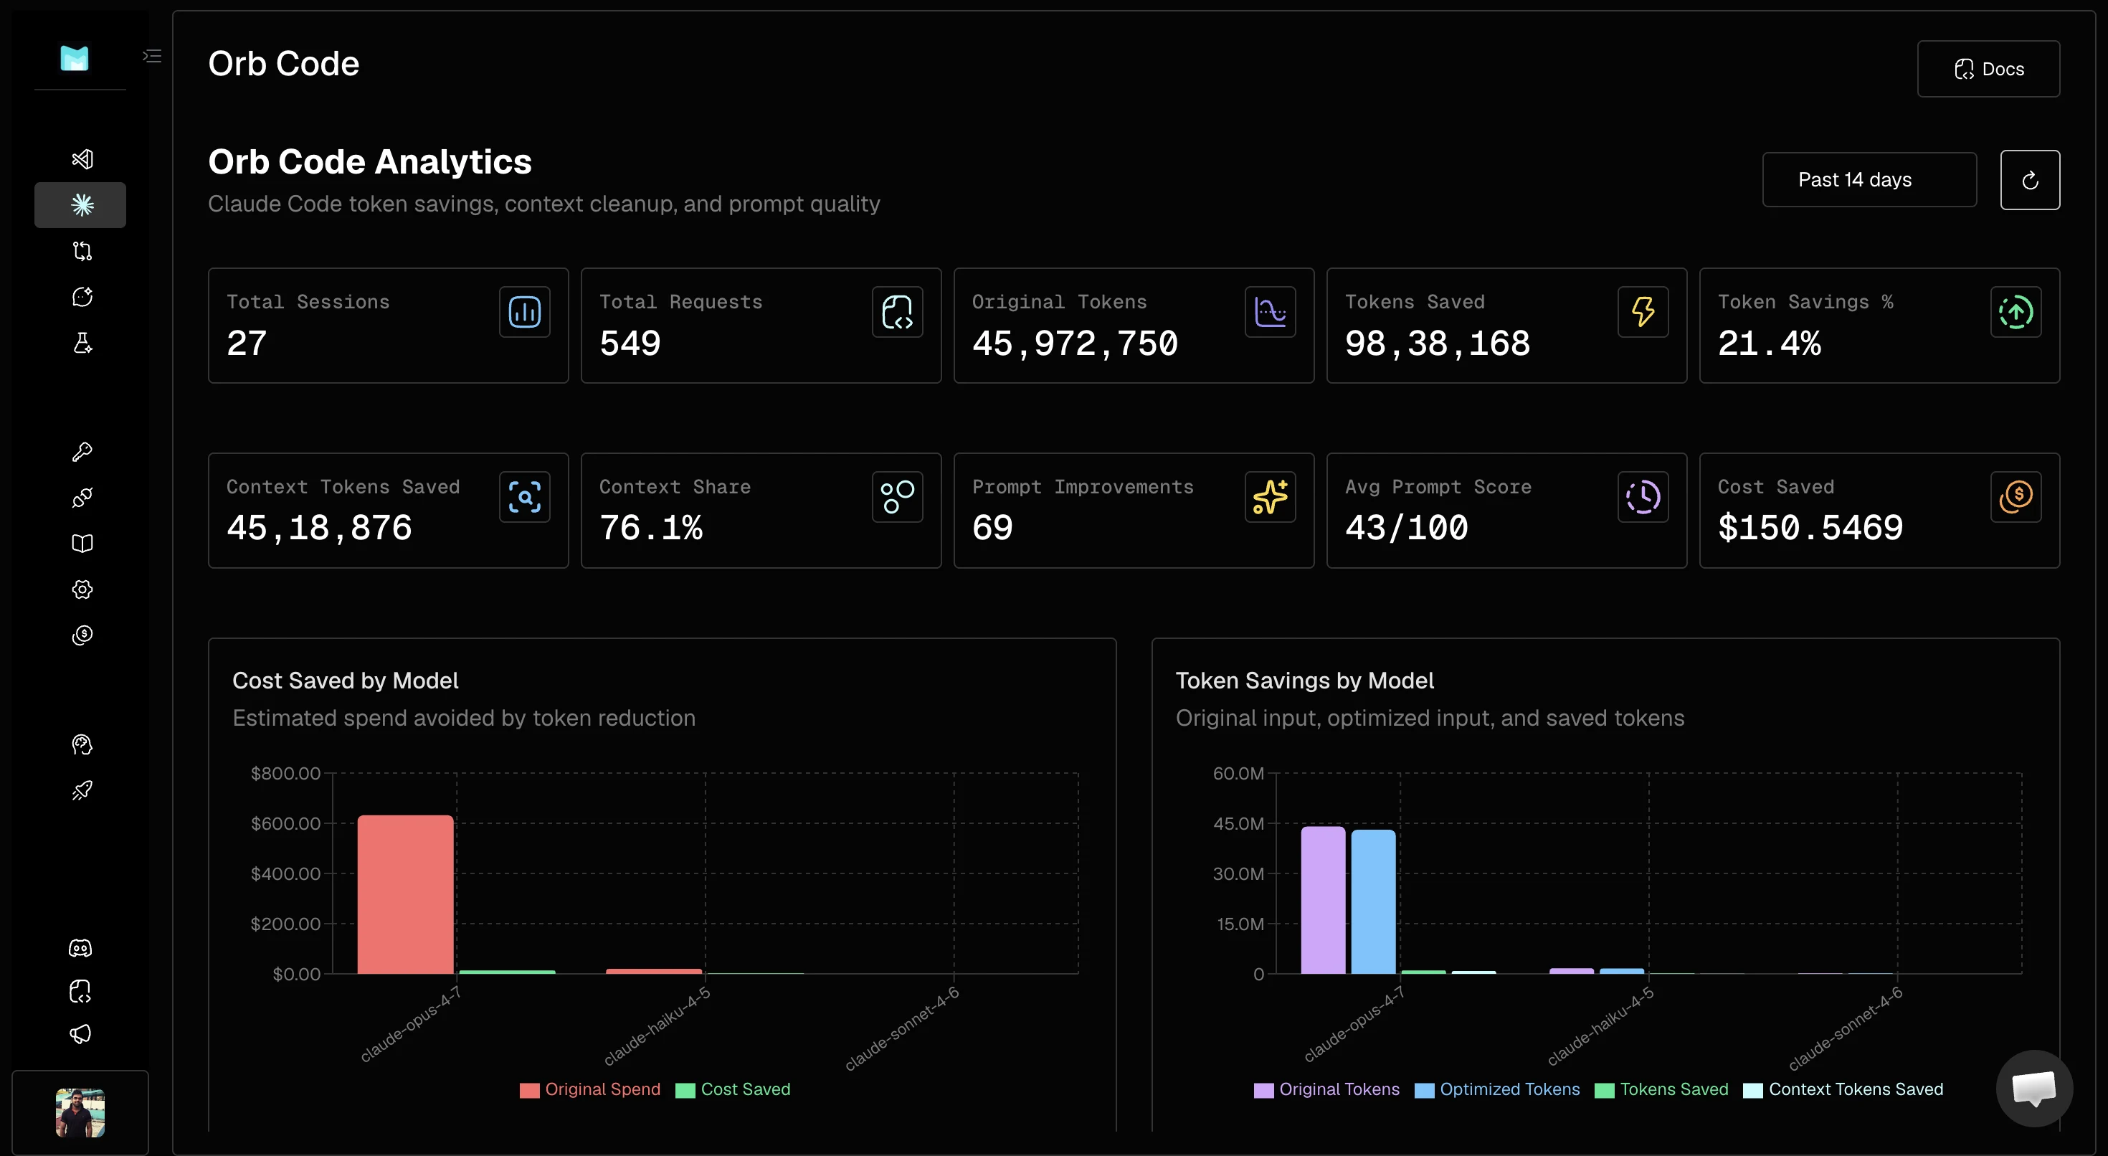Open the chat support bubble
This screenshot has width=2108, height=1156.
(2033, 1088)
